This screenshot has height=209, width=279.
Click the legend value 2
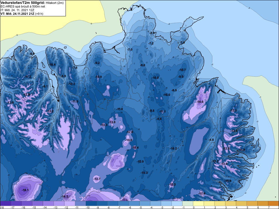coord(215,207)
